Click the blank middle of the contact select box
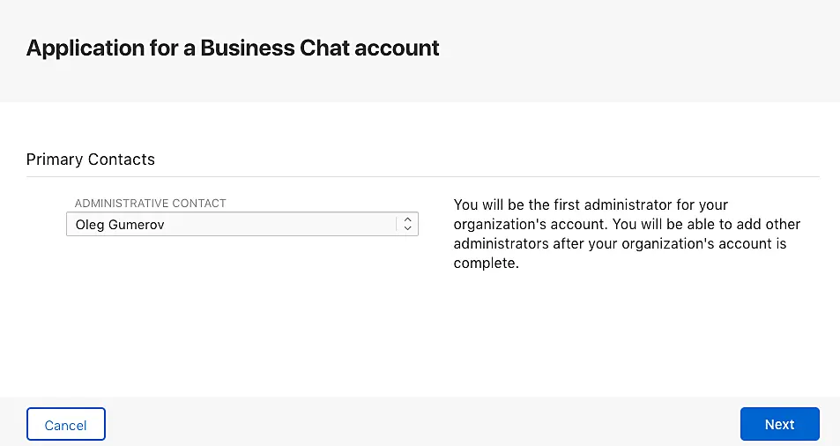 [282, 224]
